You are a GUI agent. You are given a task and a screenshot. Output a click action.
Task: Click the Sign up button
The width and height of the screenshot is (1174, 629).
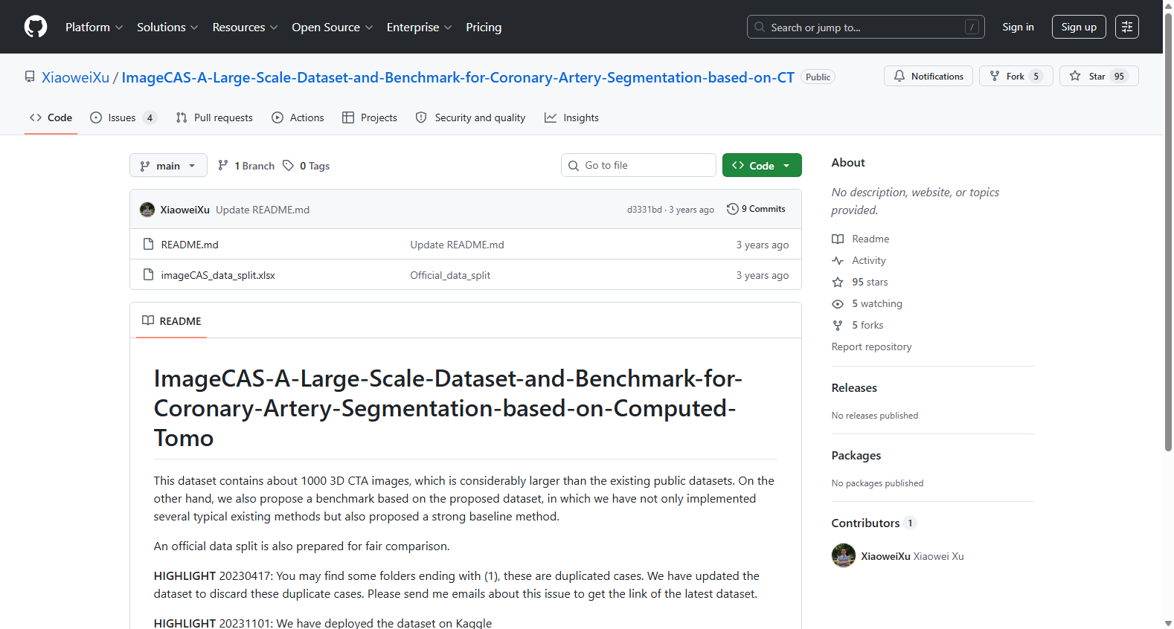click(x=1079, y=27)
